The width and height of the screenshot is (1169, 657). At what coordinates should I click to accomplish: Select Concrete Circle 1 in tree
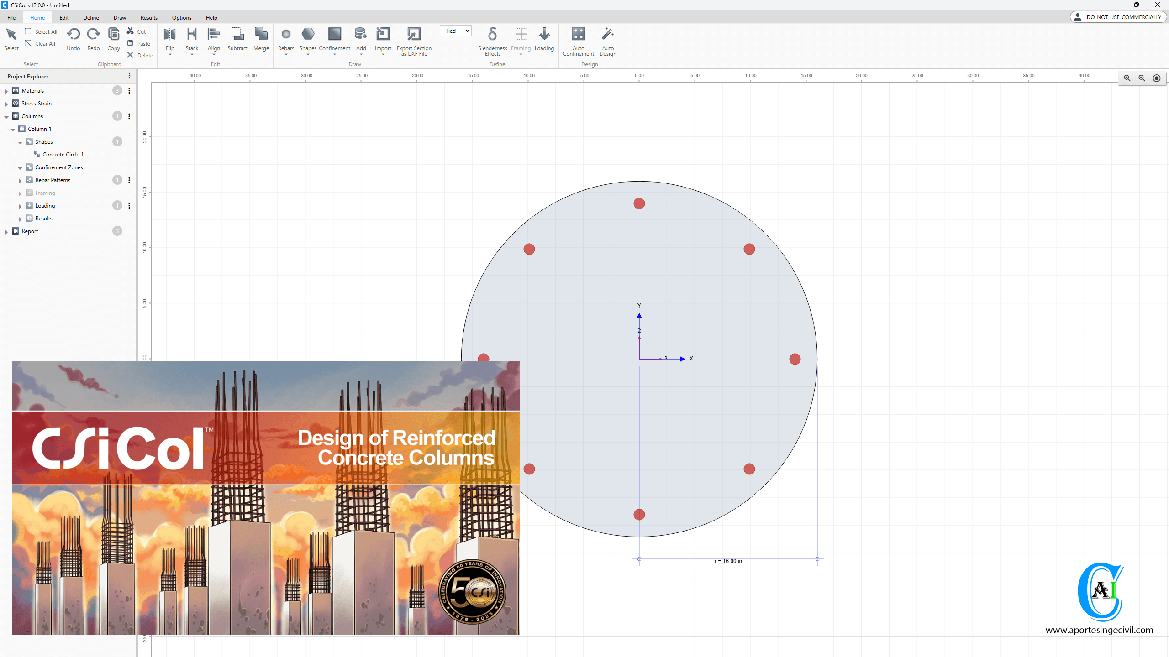click(63, 155)
